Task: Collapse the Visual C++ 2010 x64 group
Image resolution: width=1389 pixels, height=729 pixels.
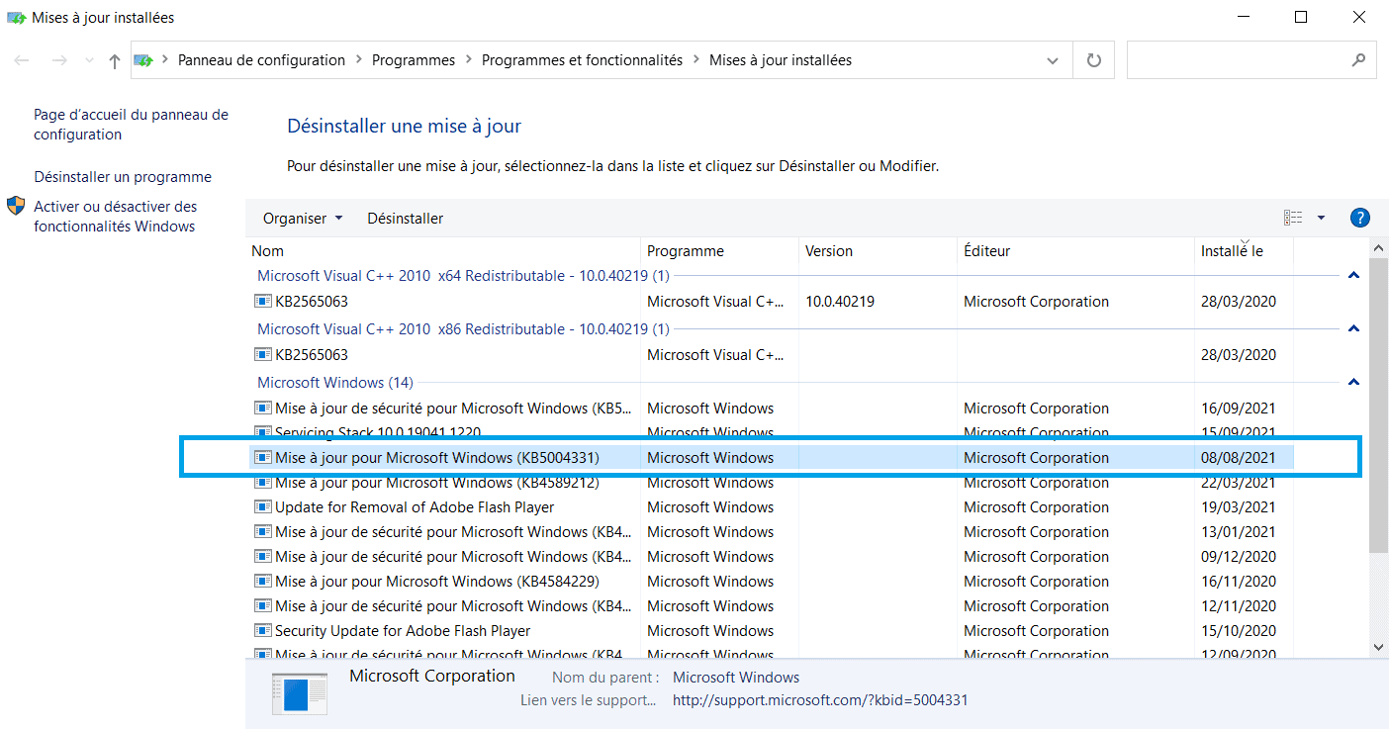Action: (1353, 276)
